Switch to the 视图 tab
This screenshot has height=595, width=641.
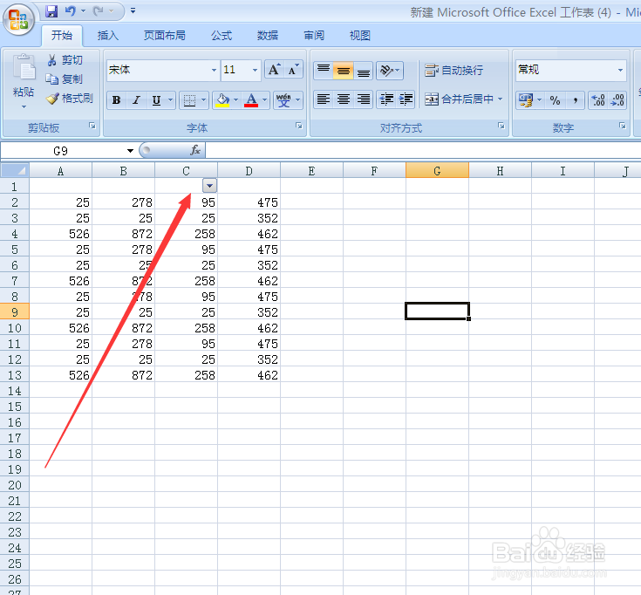pyautogui.click(x=359, y=35)
